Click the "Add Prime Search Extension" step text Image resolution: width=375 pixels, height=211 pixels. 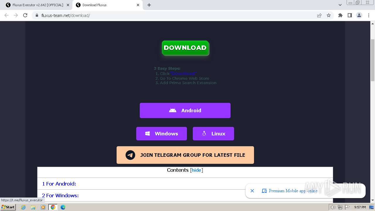click(x=188, y=83)
